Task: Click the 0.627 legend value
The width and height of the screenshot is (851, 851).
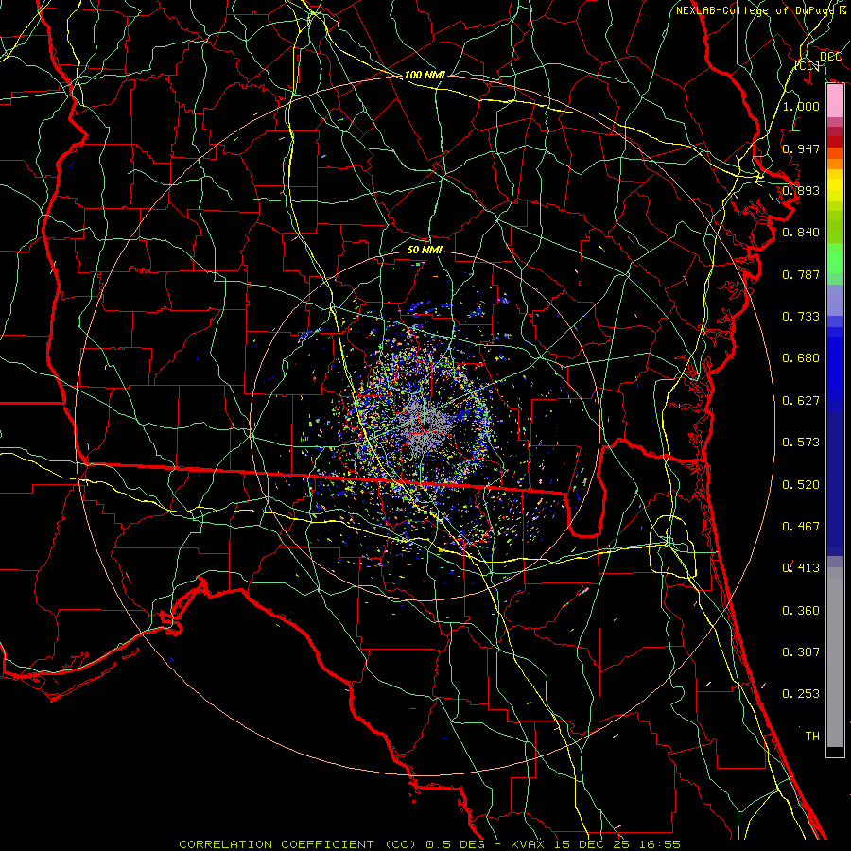Action: [x=801, y=400]
